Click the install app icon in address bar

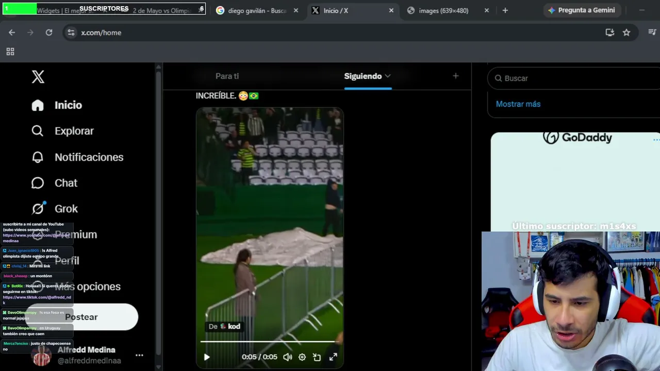point(610,32)
